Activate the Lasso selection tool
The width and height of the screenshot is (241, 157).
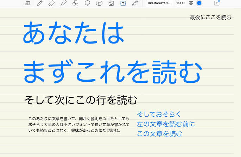(x=88, y=3)
